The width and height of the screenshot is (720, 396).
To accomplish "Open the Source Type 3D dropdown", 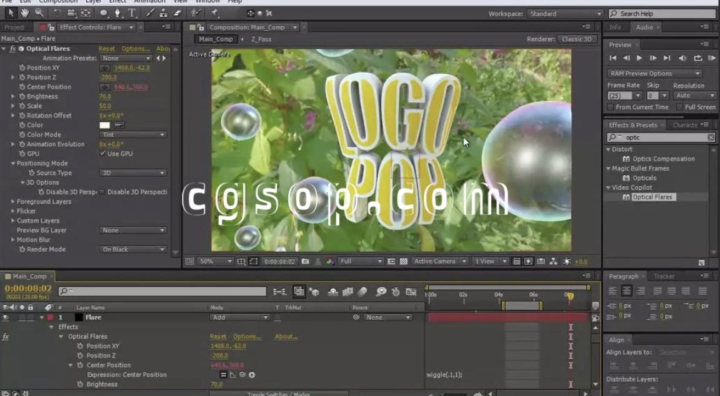I will pyautogui.click(x=132, y=173).
